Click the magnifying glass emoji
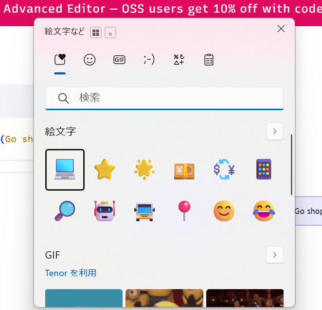The image size is (322, 310). 65,211
